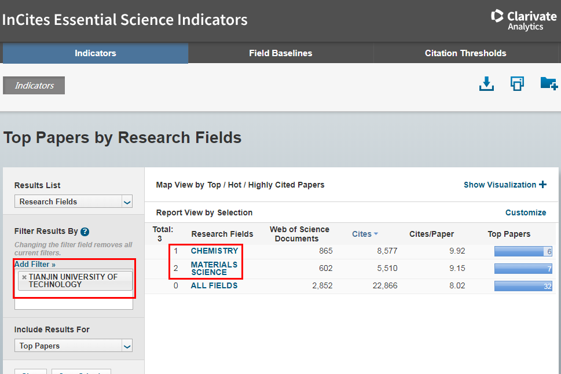Click the 8.02 cites per paper value
The image size is (561, 374).
click(x=457, y=285)
